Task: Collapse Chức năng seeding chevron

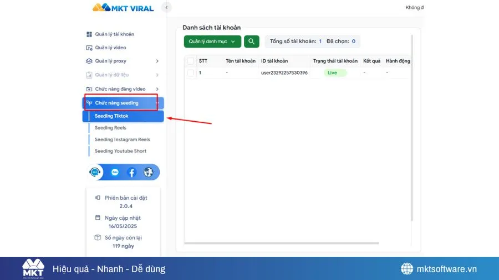Action: [157, 103]
